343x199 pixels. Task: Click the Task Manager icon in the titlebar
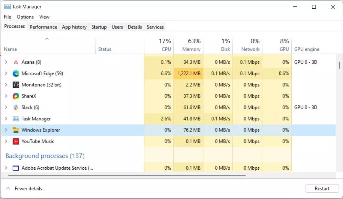[6, 6]
